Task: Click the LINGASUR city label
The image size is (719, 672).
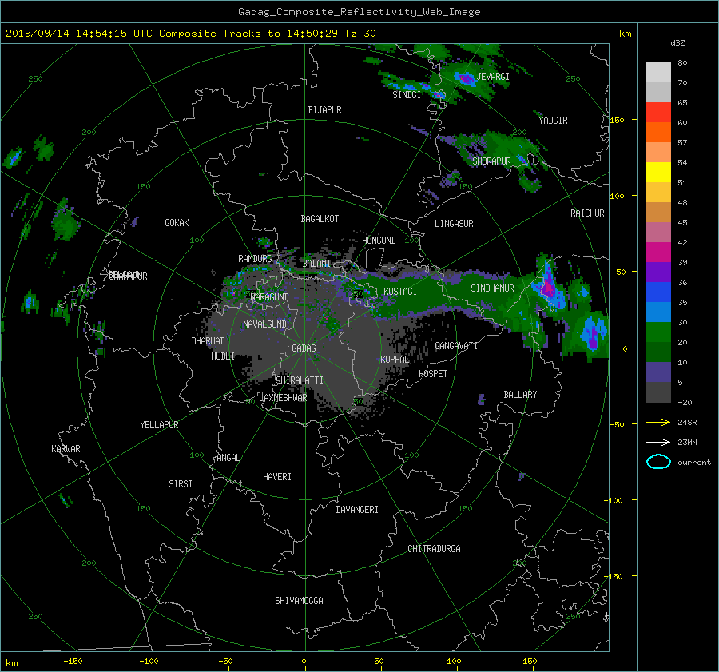Action: (x=454, y=224)
